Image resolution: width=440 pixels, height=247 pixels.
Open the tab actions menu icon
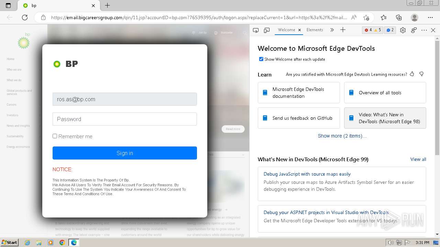tap(8, 5)
